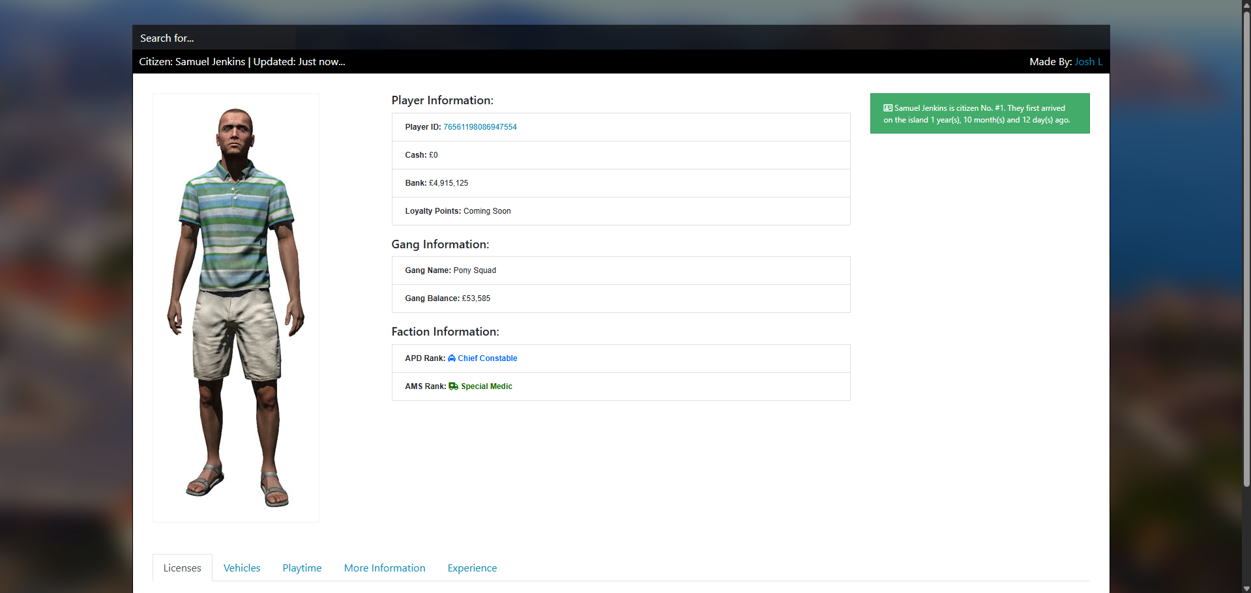Click the page vertical scrollbar thumb
1251x593 pixels.
[1246, 248]
